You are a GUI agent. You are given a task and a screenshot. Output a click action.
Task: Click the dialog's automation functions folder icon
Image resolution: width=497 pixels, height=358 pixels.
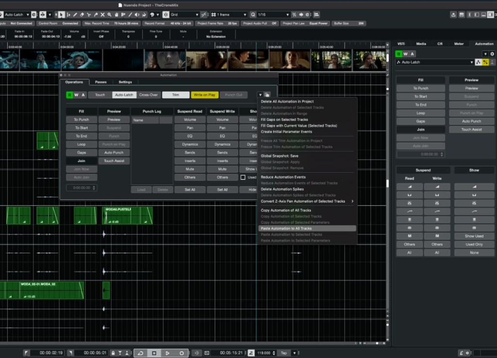(267, 95)
